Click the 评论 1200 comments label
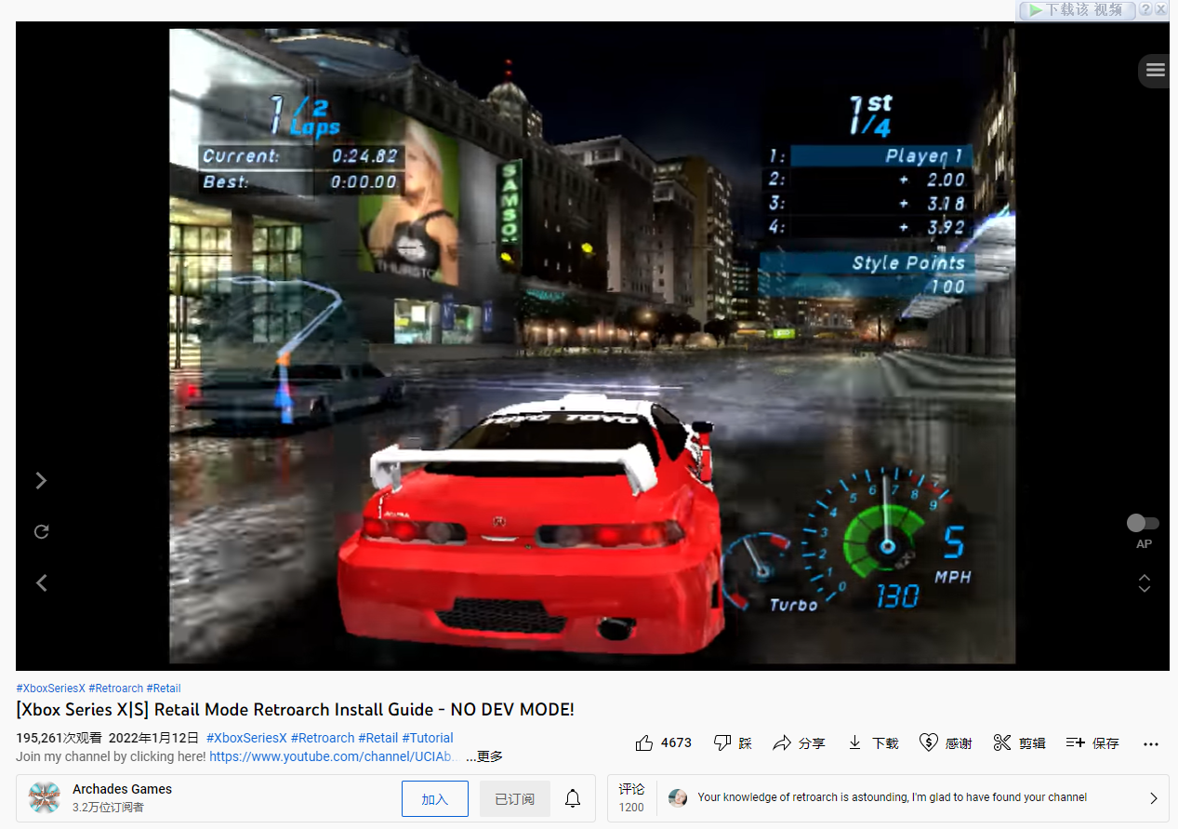 click(631, 797)
